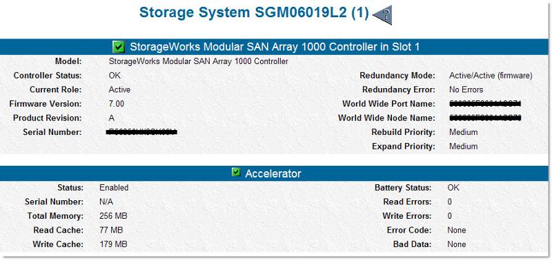
Task: Click the Write Cache 179 MB value
Action: click(x=113, y=244)
